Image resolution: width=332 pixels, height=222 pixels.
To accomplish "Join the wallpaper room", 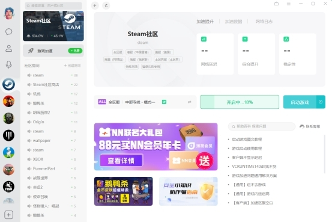I will (x=52, y=141).
